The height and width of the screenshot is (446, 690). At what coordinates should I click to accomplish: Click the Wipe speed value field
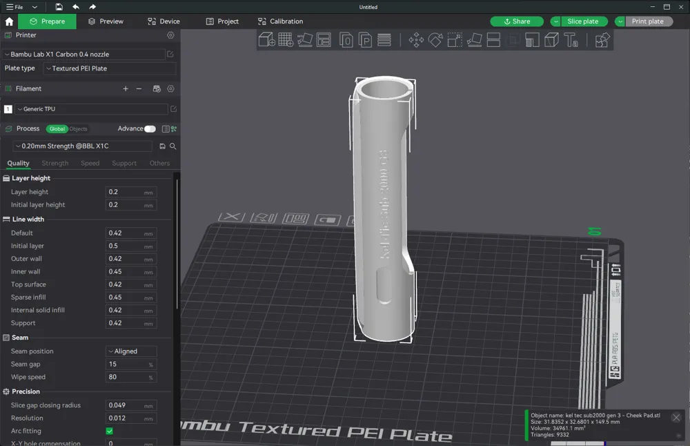tap(131, 377)
